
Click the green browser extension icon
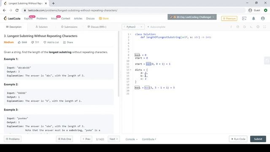266,10
